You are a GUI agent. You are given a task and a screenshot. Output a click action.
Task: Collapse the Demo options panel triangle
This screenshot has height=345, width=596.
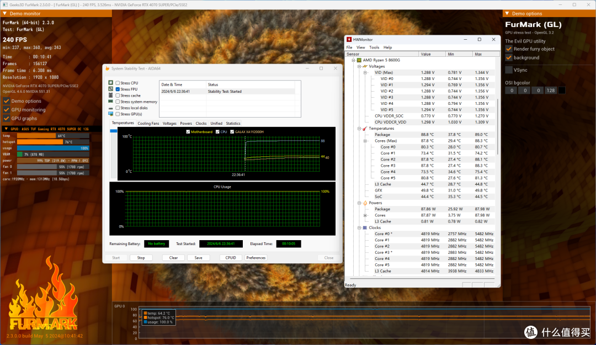[507, 13]
